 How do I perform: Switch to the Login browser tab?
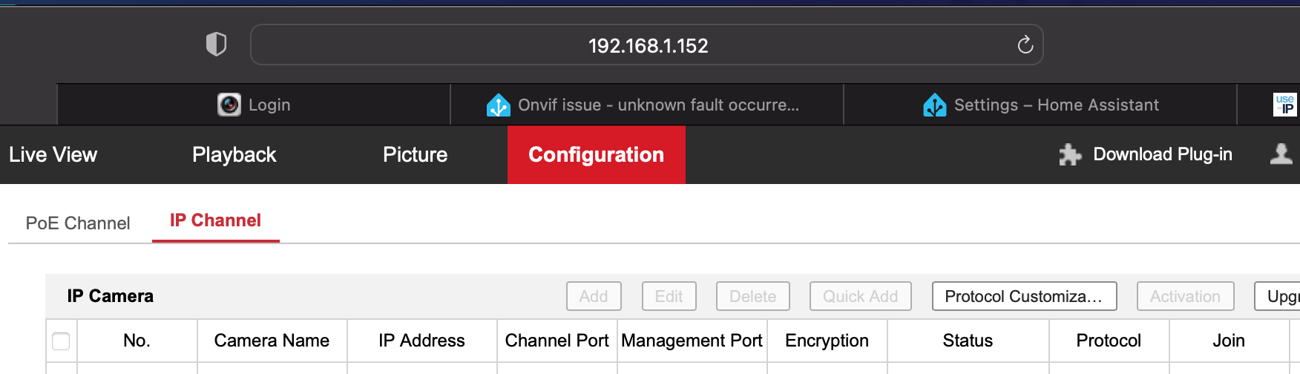tap(254, 105)
